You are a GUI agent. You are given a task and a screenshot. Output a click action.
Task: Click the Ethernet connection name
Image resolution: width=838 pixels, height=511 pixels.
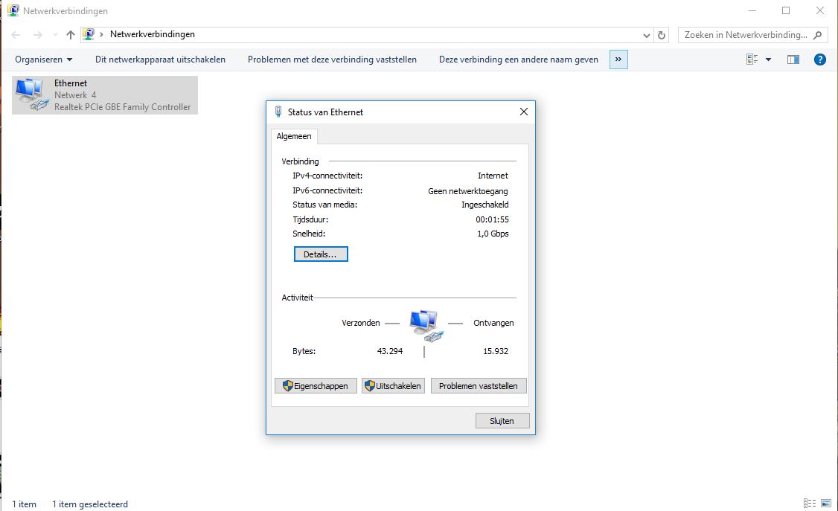[x=71, y=83]
